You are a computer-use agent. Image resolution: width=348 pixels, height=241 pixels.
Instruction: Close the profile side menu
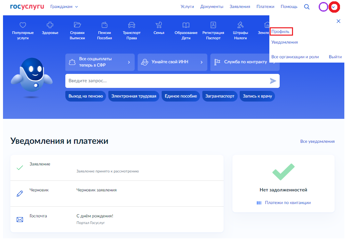[x=338, y=21]
